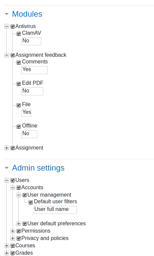
Task: Click the User full name field
Action: point(55,210)
